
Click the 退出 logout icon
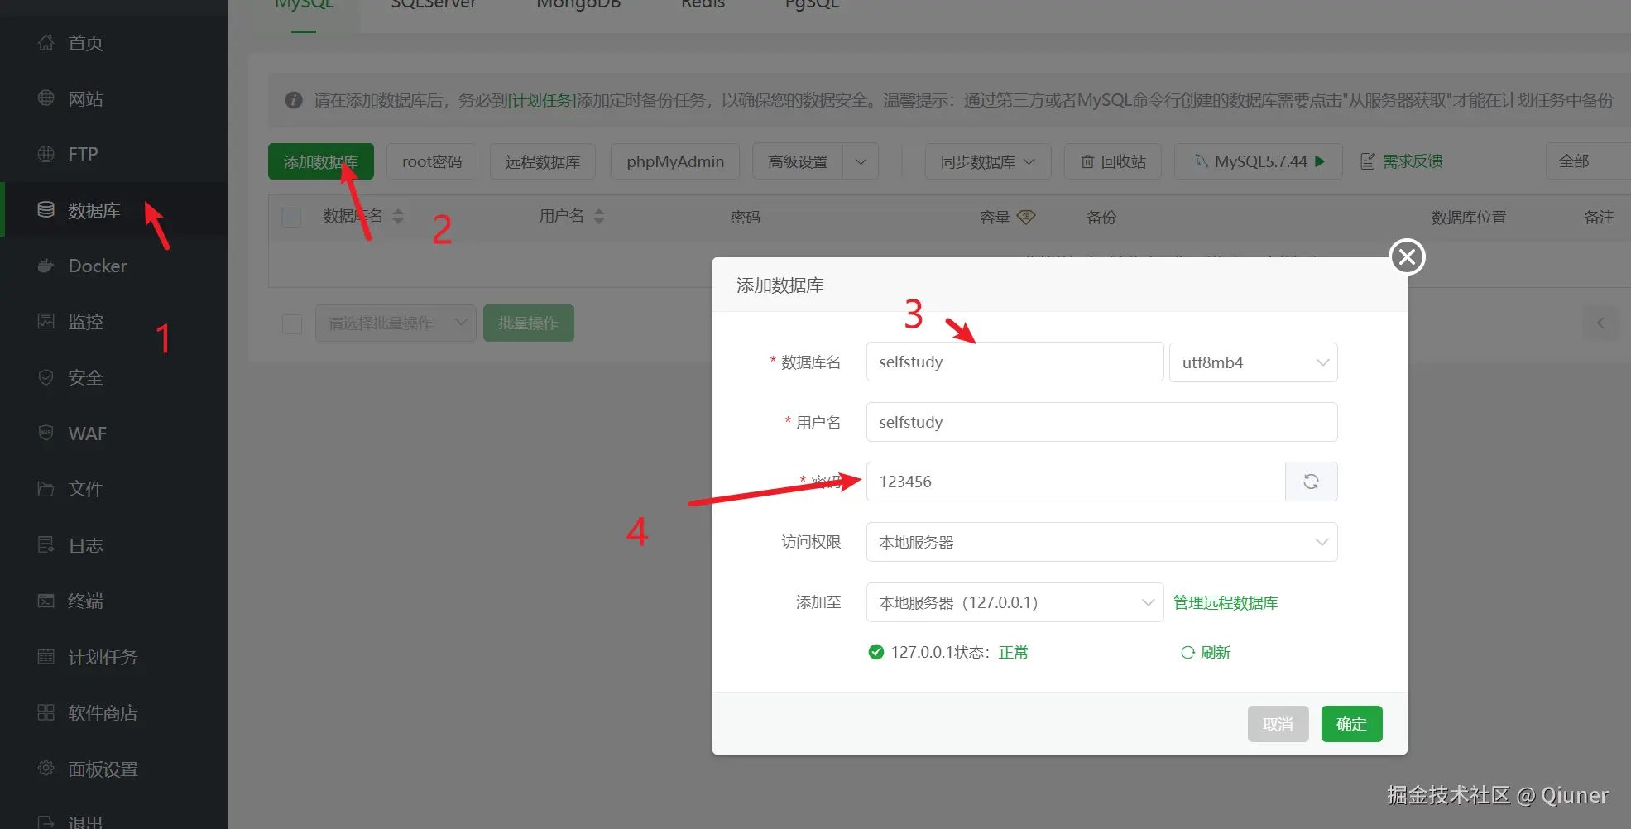(46, 822)
